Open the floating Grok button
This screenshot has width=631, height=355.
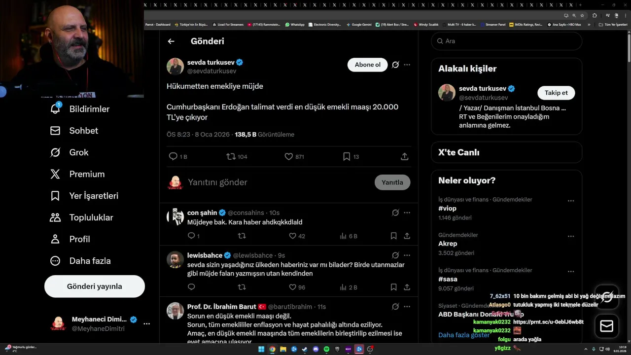(x=607, y=297)
